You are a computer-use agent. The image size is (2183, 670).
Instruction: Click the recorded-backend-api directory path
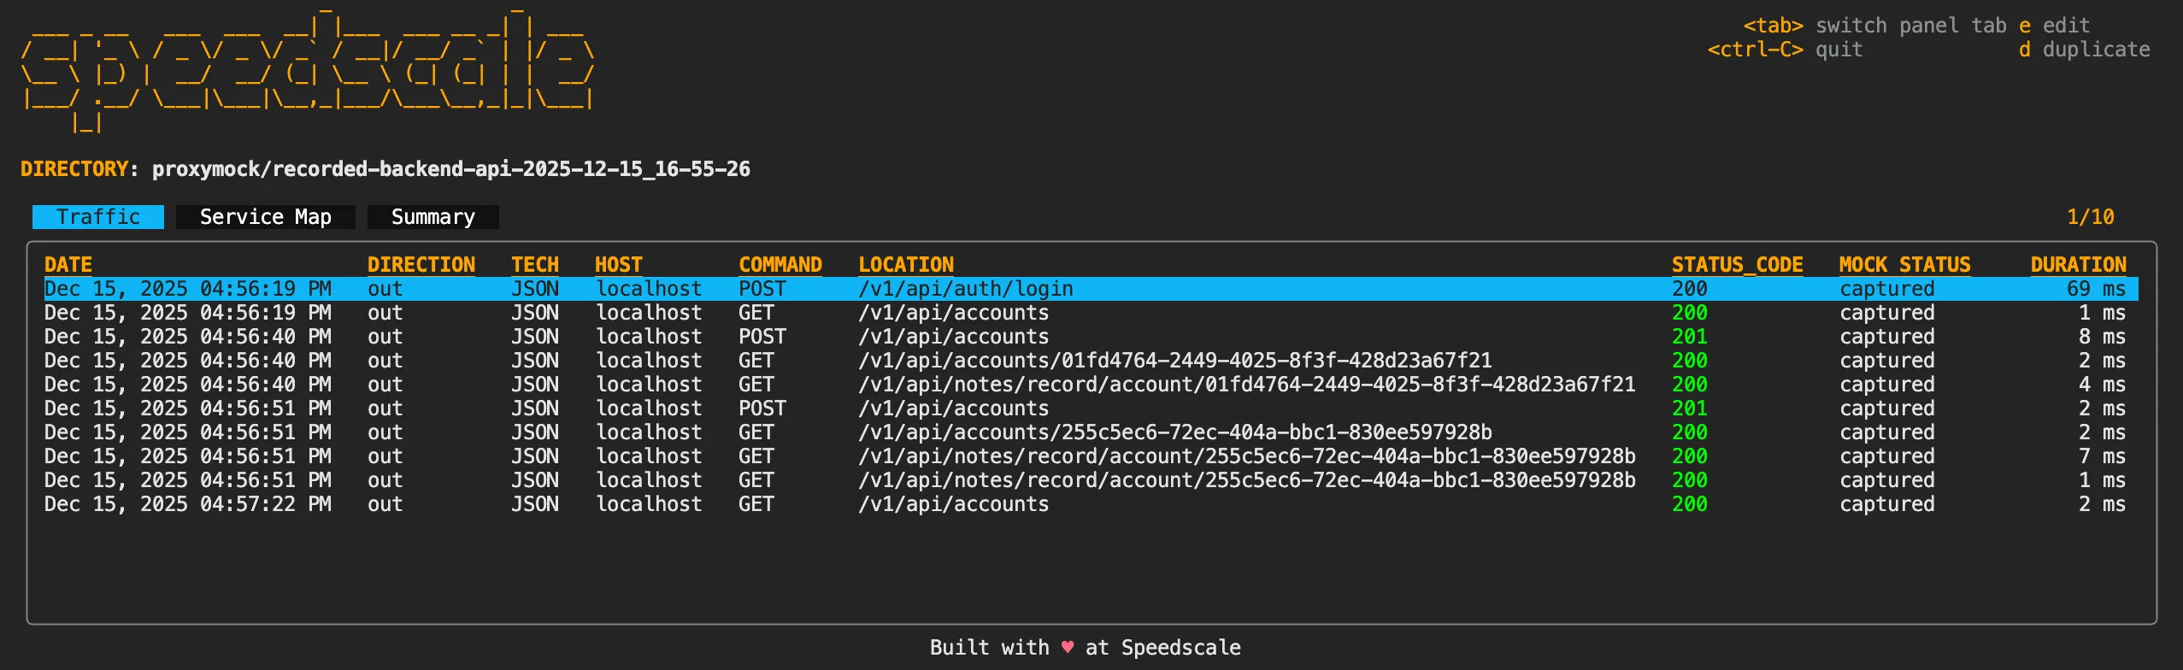coord(450,168)
